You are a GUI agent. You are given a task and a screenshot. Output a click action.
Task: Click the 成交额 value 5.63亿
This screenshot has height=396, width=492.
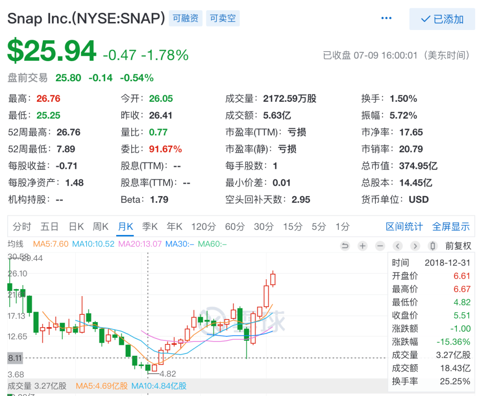277,115
